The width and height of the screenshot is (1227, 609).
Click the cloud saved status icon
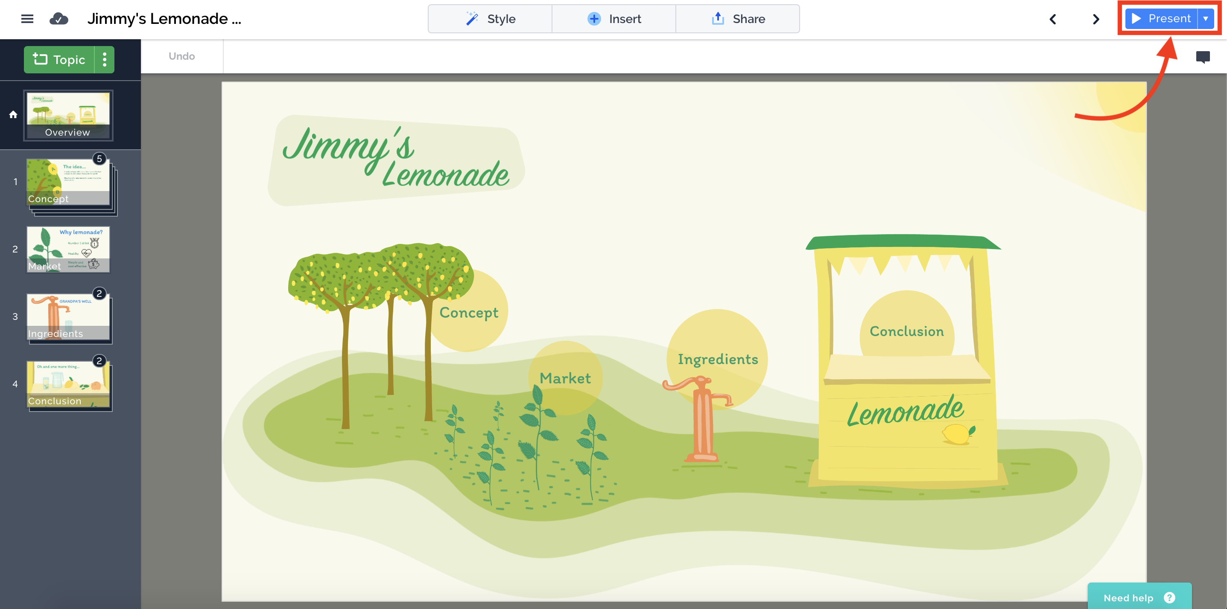click(58, 19)
